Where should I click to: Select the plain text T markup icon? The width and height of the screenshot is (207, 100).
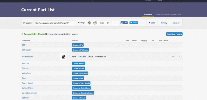tap(115, 23)
